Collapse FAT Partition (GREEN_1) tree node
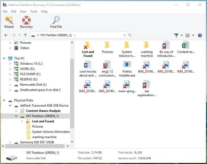This screenshot has width=207, height=164. (x=16, y=116)
